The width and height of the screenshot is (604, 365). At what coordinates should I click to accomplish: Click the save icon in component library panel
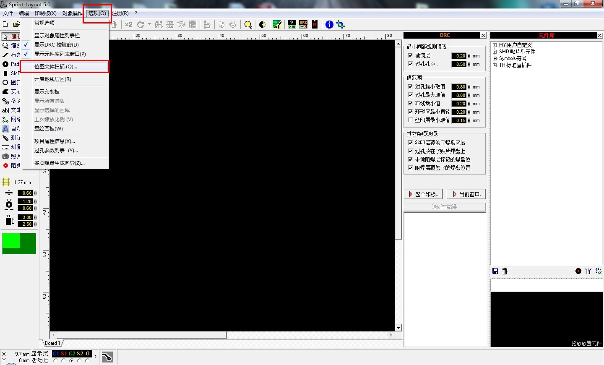click(495, 271)
